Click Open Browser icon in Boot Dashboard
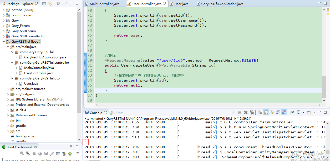The image size is (330, 161). point(40,154)
